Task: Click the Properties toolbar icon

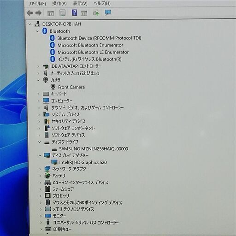Action: point(62,13)
